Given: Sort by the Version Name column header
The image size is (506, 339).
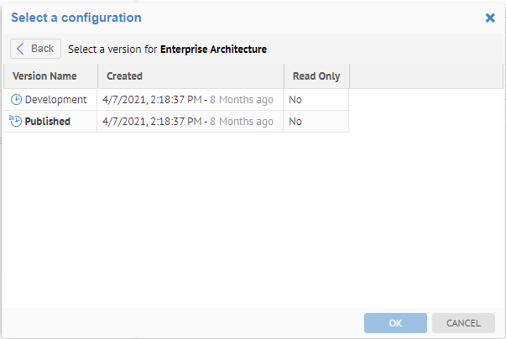Looking at the screenshot, I should coord(44,76).
